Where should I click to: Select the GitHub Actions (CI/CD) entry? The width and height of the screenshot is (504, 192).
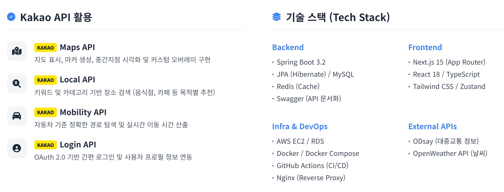(313, 166)
